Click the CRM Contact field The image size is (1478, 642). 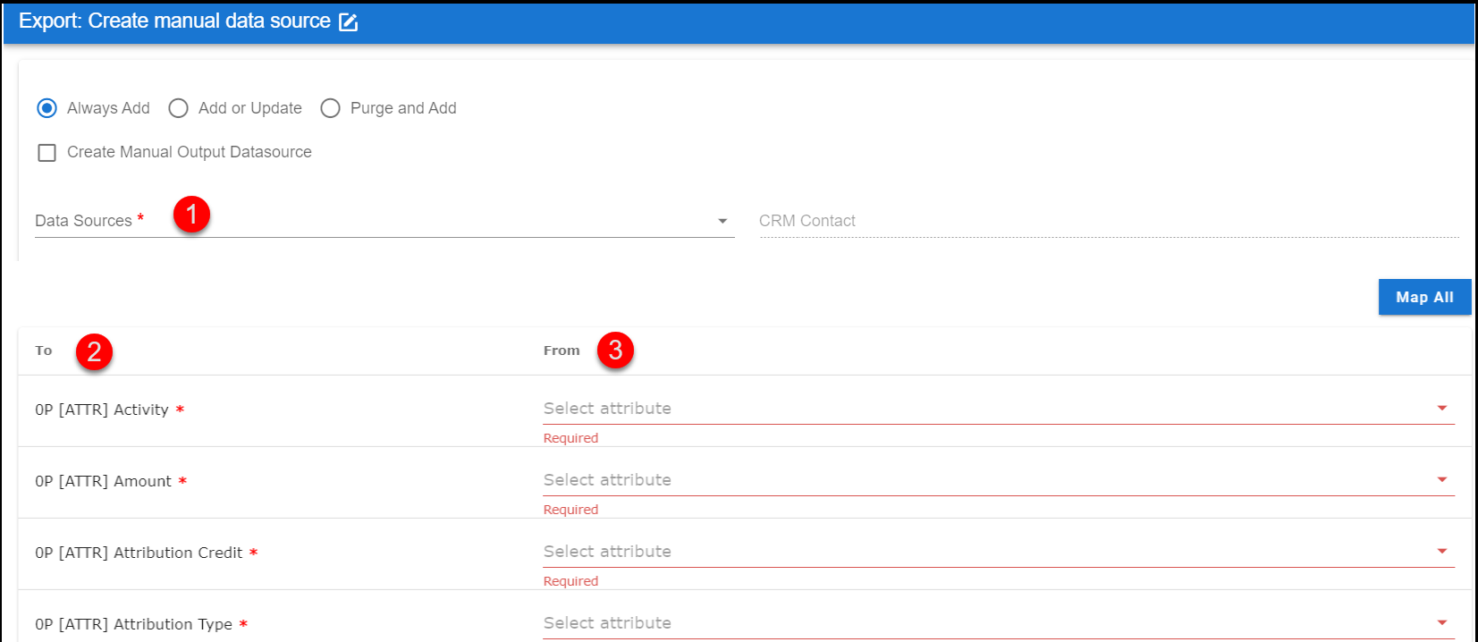(x=1109, y=221)
